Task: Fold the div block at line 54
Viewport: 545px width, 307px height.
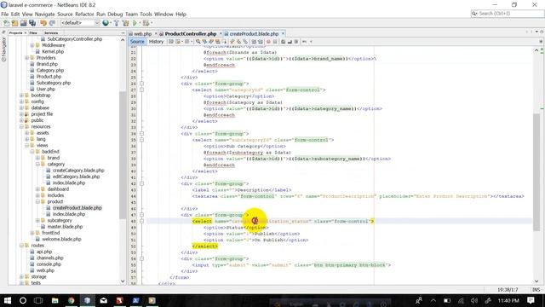Action: click(142, 258)
